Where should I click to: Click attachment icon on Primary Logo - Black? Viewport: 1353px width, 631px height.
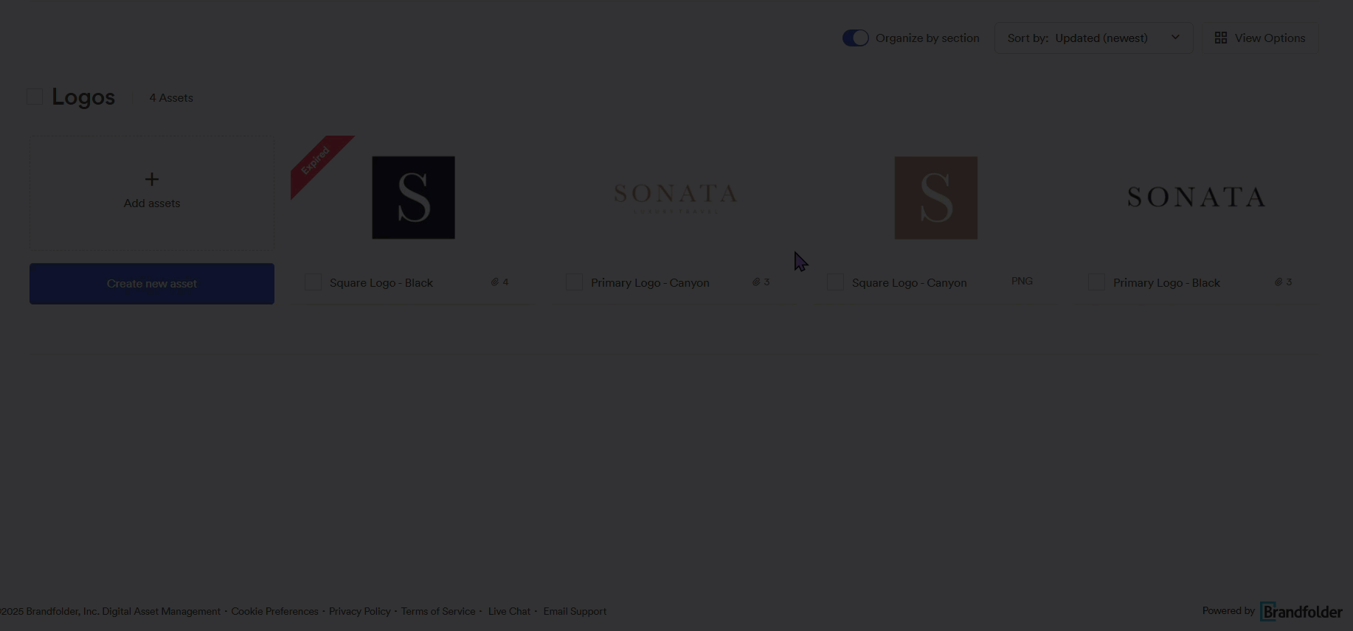[x=1278, y=282]
